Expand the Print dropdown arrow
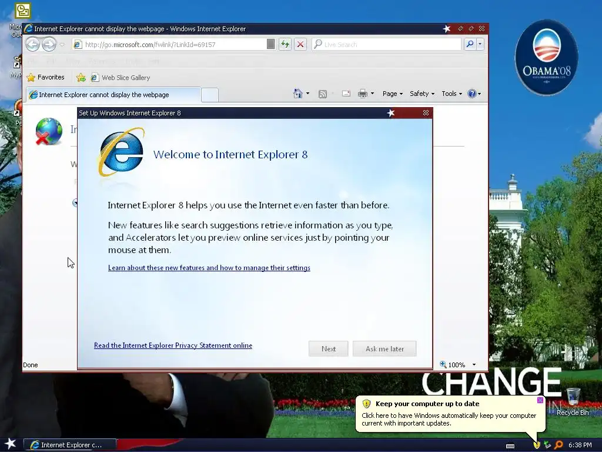The width and height of the screenshot is (602, 452). [372, 94]
